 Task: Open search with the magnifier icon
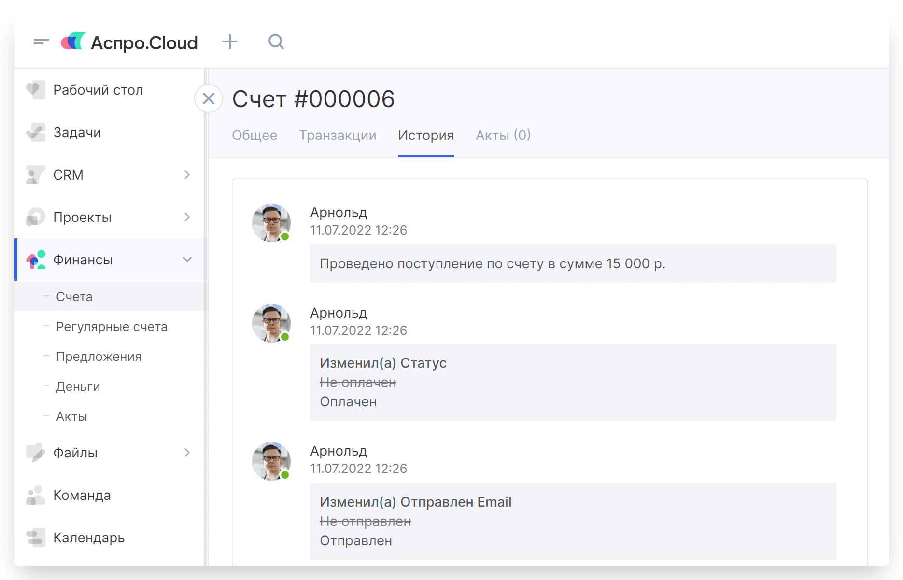pos(276,42)
